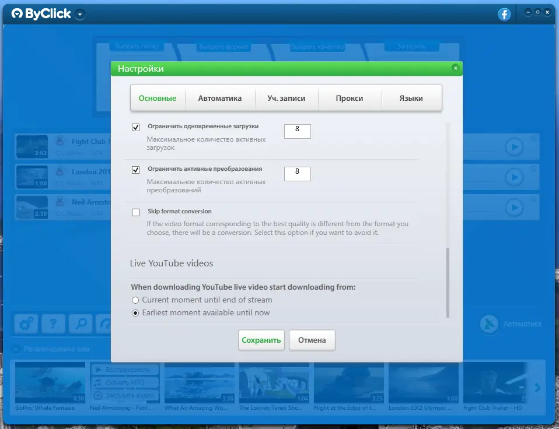The height and width of the screenshot is (429, 559).
Task: Click the Neil Armstrong thumbnail in download list
Action: [x=32, y=207]
